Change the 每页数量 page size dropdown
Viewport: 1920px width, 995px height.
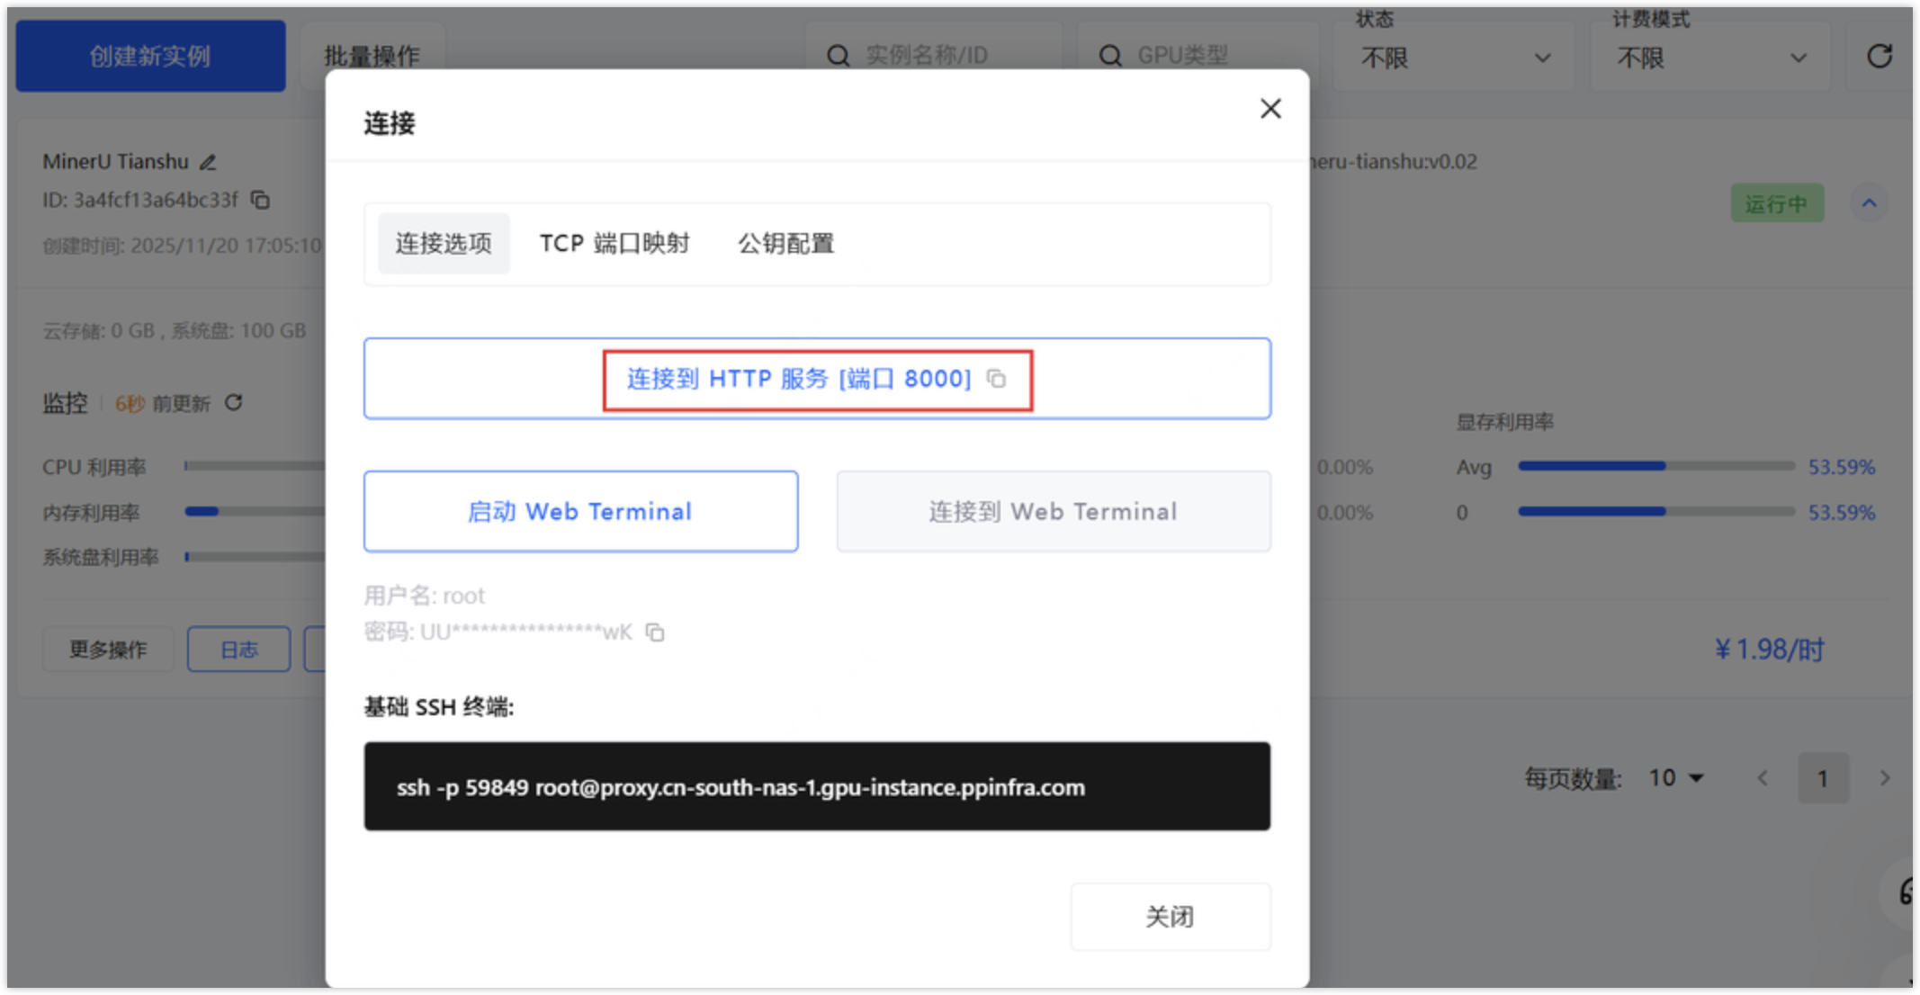click(1675, 777)
